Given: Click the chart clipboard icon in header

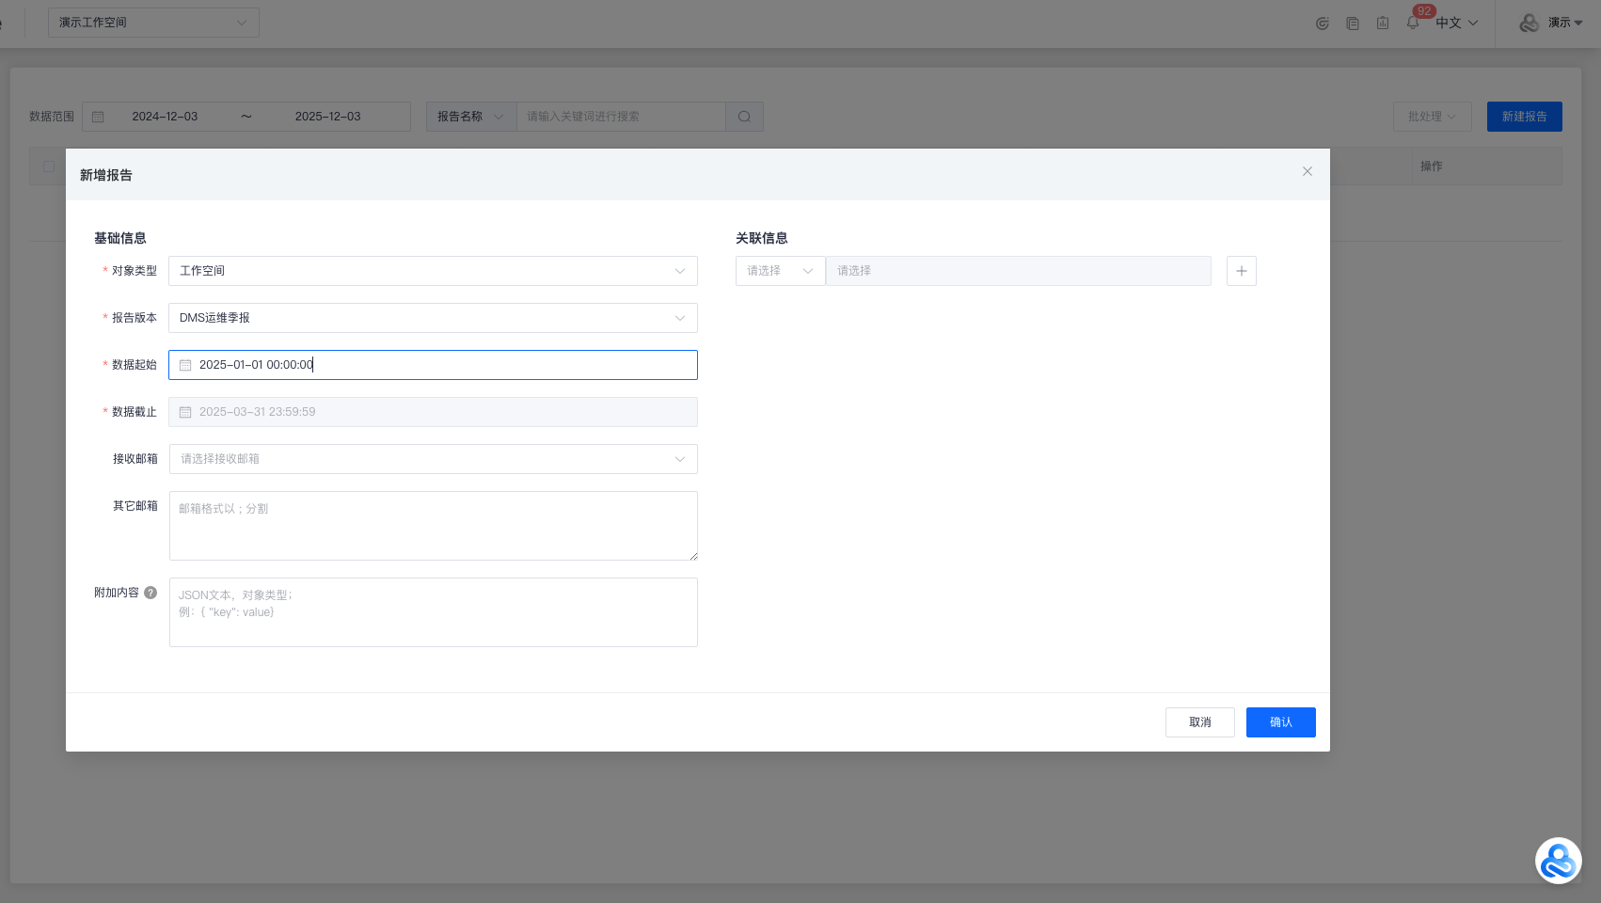Looking at the screenshot, I should click(x=1383, y=23).
